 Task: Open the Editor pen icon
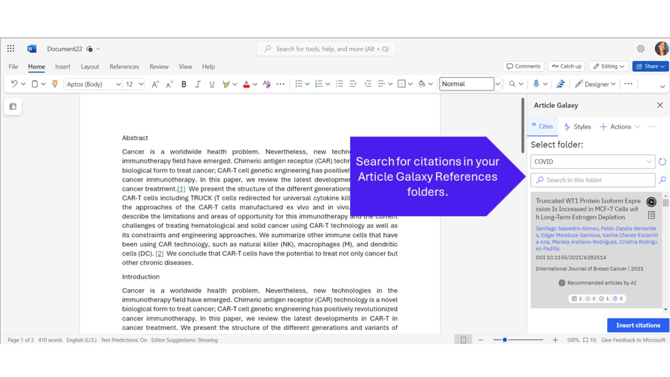coord(561,84)
